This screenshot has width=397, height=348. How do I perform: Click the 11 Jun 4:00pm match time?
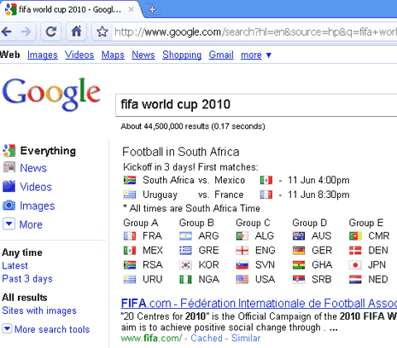[318, 180]
